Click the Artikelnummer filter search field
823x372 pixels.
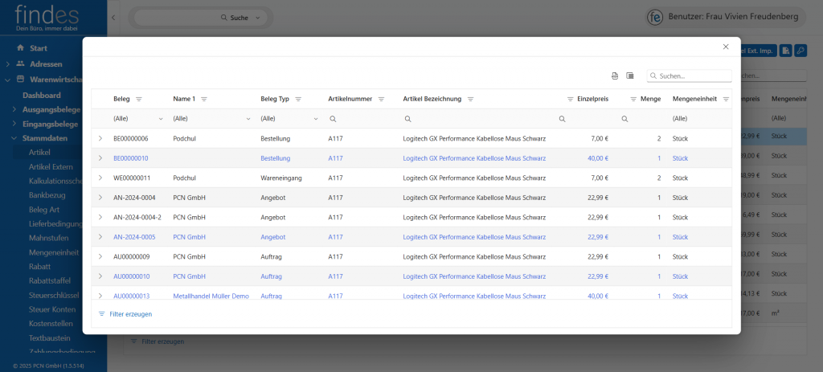(x=358, y=119)
